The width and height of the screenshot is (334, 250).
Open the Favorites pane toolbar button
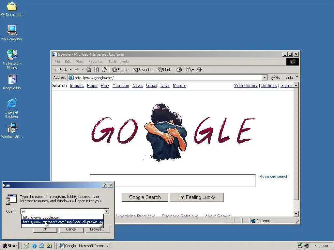tap(143, 70)
